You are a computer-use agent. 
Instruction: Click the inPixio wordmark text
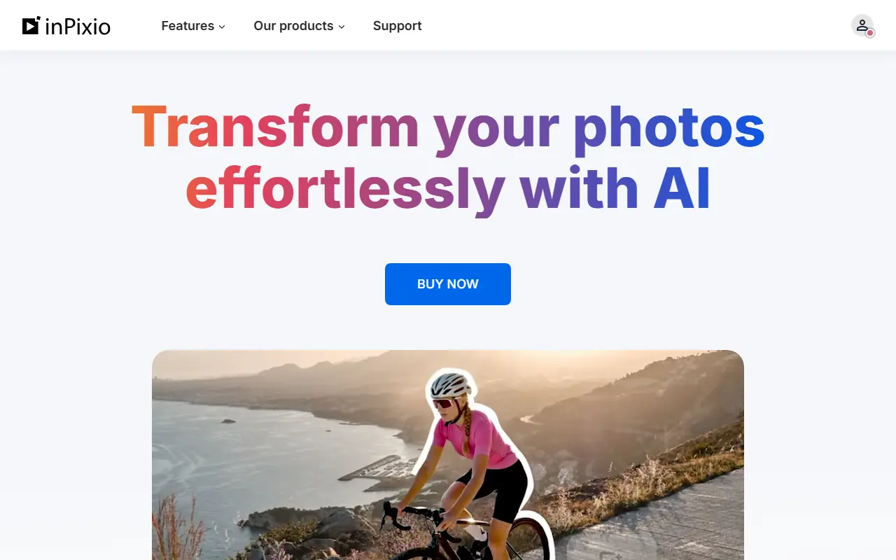click(x=78, y=27)
